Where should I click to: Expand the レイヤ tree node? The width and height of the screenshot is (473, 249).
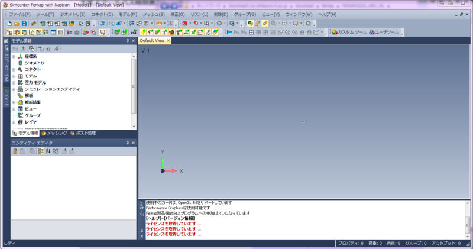coord(14,122)
